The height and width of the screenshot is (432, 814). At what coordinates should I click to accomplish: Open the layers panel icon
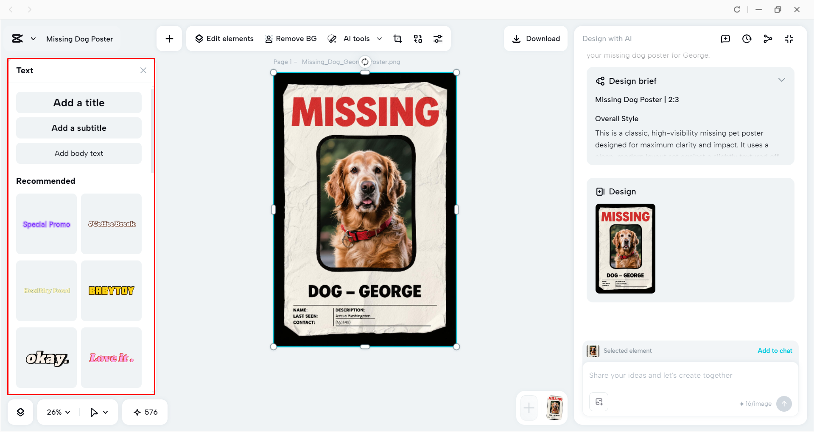coord(20,412)
